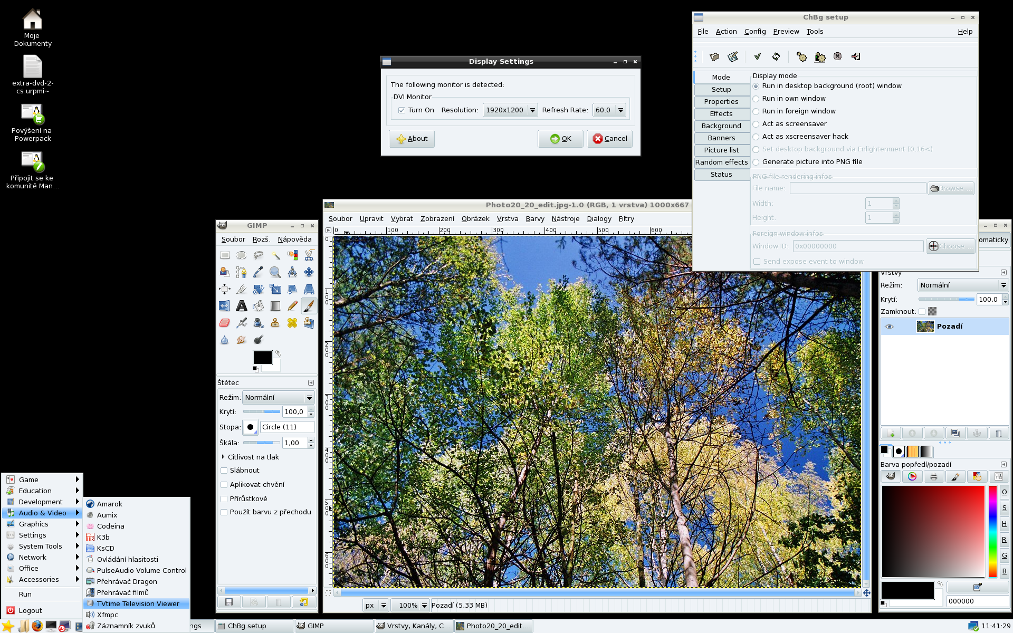Select the Move tool
1013x633 pixels.
(309, 272)
